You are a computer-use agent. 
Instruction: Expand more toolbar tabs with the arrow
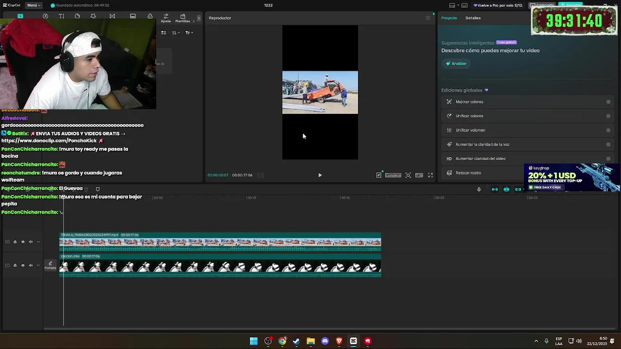[x=199, y=18]
